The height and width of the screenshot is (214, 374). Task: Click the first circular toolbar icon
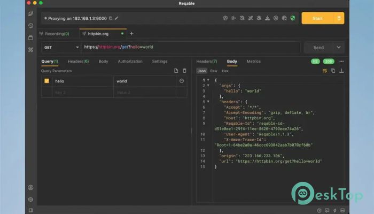coord(225,18)
